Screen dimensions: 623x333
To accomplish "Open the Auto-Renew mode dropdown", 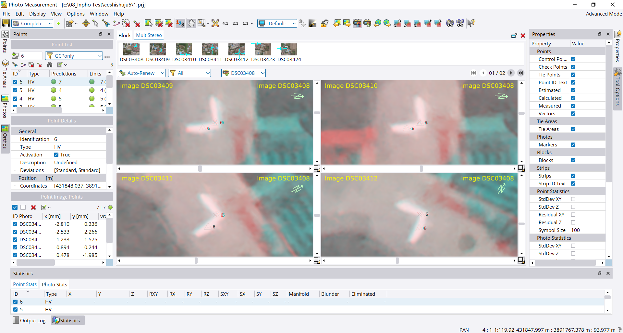I will coord(162,73).
